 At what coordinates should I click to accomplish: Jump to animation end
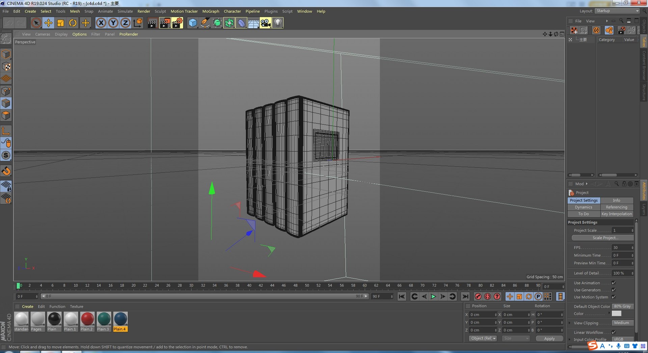(465, 296)
